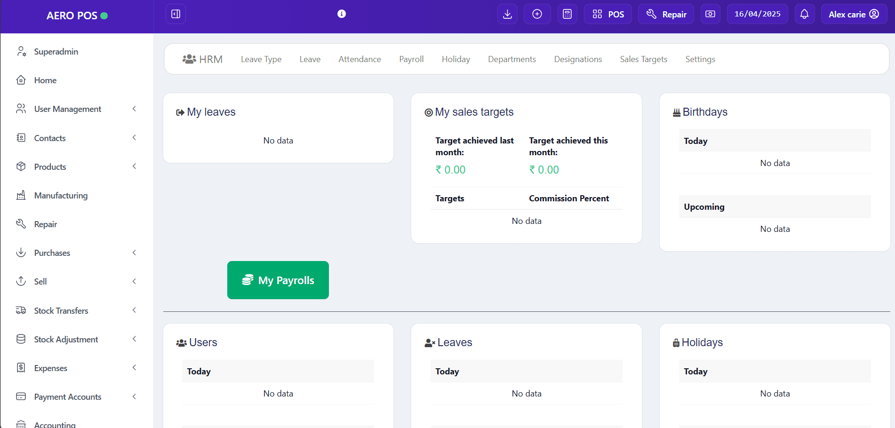Click the info circle icon in header
Viewport: 895px width, 428px height.
click(x=342, y=14)
